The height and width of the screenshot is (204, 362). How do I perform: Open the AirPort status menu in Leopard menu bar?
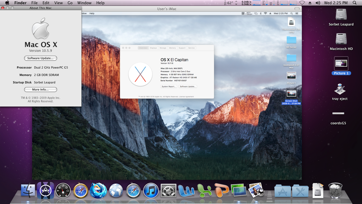(302, 3)
